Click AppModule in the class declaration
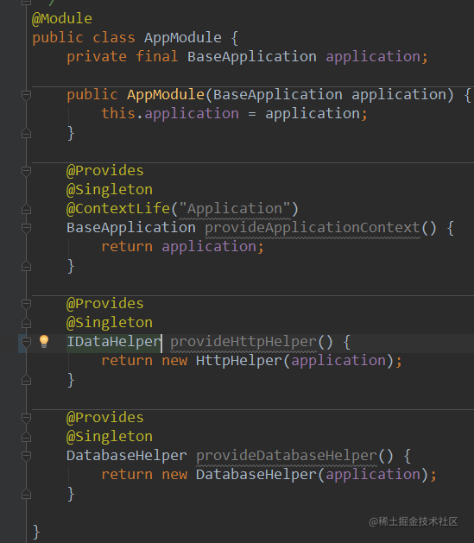The image size is (474, 543). pyautogui.click(x=183, y=37)
